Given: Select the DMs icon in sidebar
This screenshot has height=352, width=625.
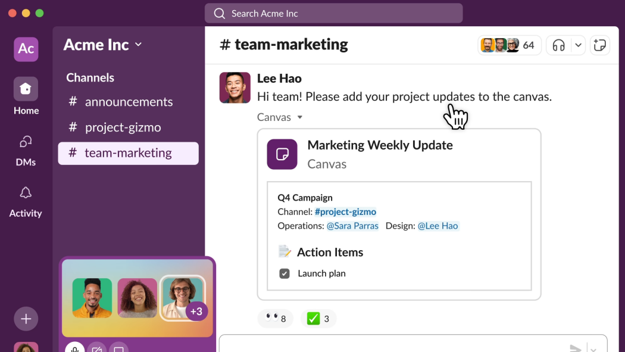Looking at the screenshot, I should pyautogui.click(x=26, y=142).
